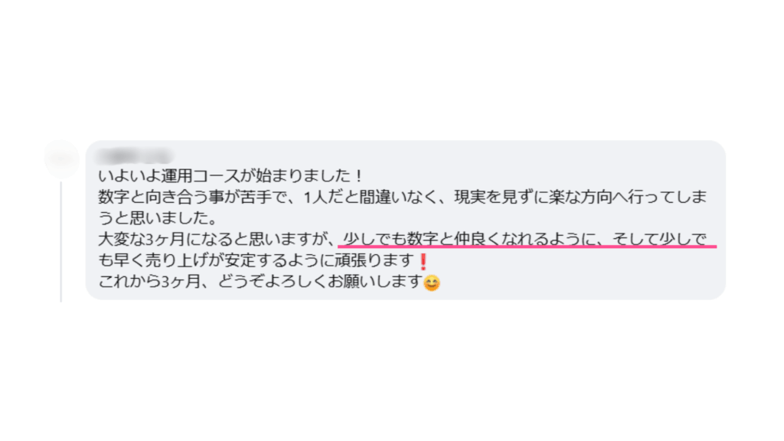Click the full-width ！ ending first line
784x441 pixels.
coord(358,176)
